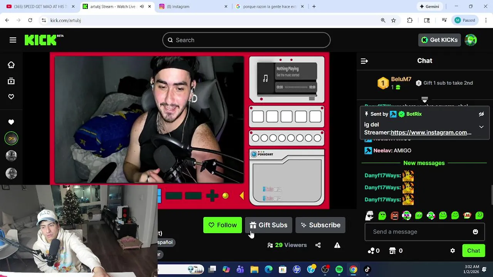Hide the pinned BotRix message
The image size is (493, 277).
point(481,114)
